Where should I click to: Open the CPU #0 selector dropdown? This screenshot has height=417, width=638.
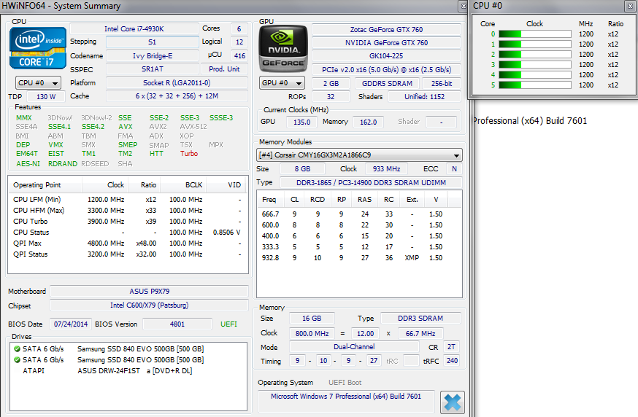(38, 83)
